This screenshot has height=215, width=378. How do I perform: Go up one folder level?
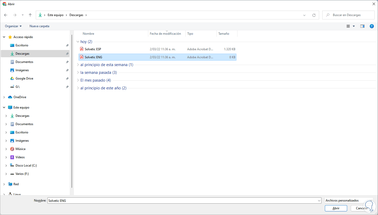pos(30,15)
